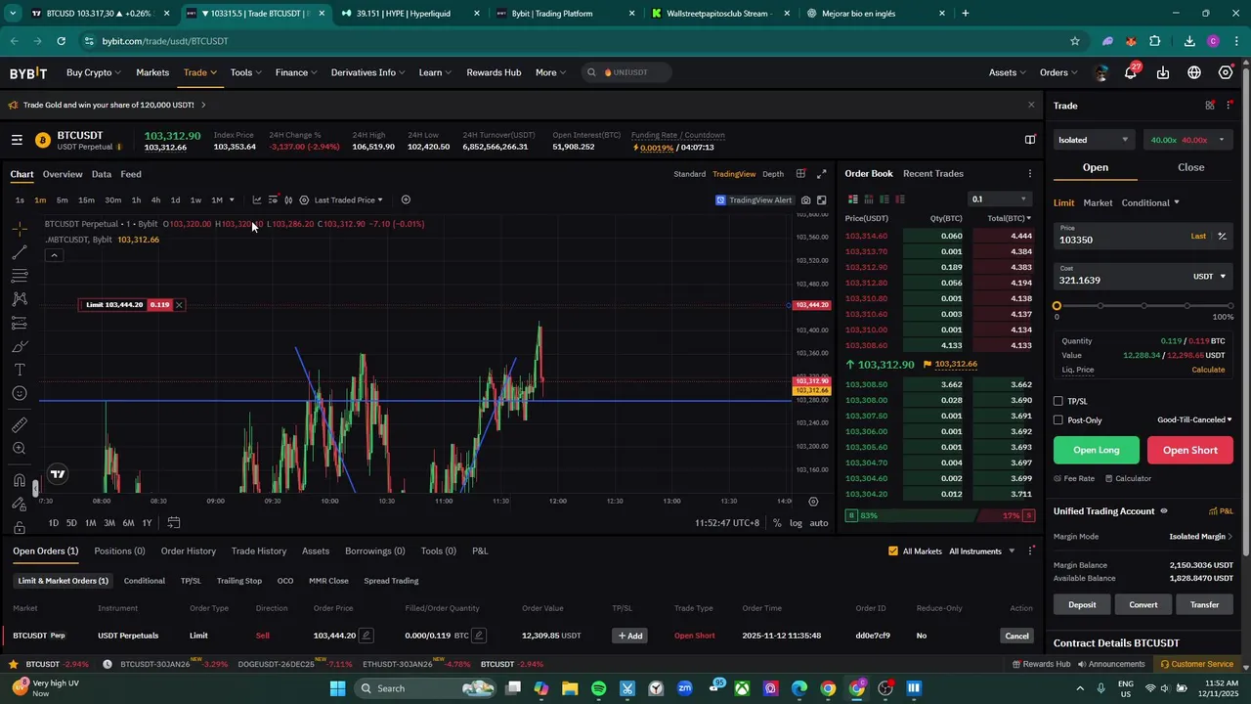Viewport: 1251px width, 704px height.
Task: Open the chart indicators icon
Action: click(257, 200)
